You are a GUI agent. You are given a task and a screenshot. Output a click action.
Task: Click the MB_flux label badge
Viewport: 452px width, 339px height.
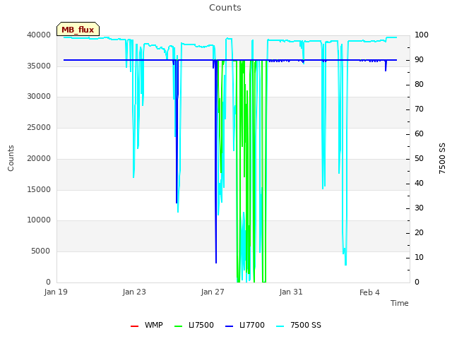click(78, 29)
